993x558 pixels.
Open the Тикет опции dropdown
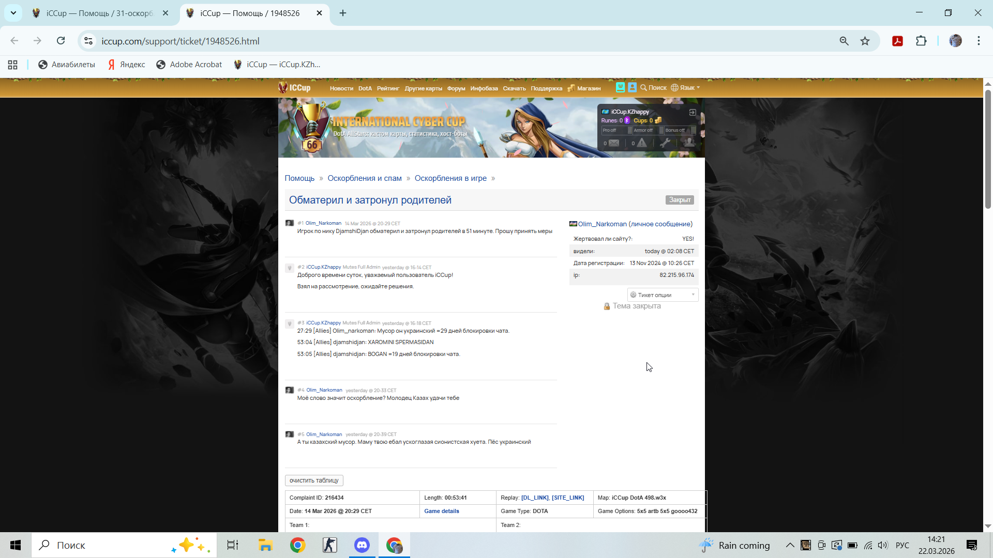(x=663, y=295)
